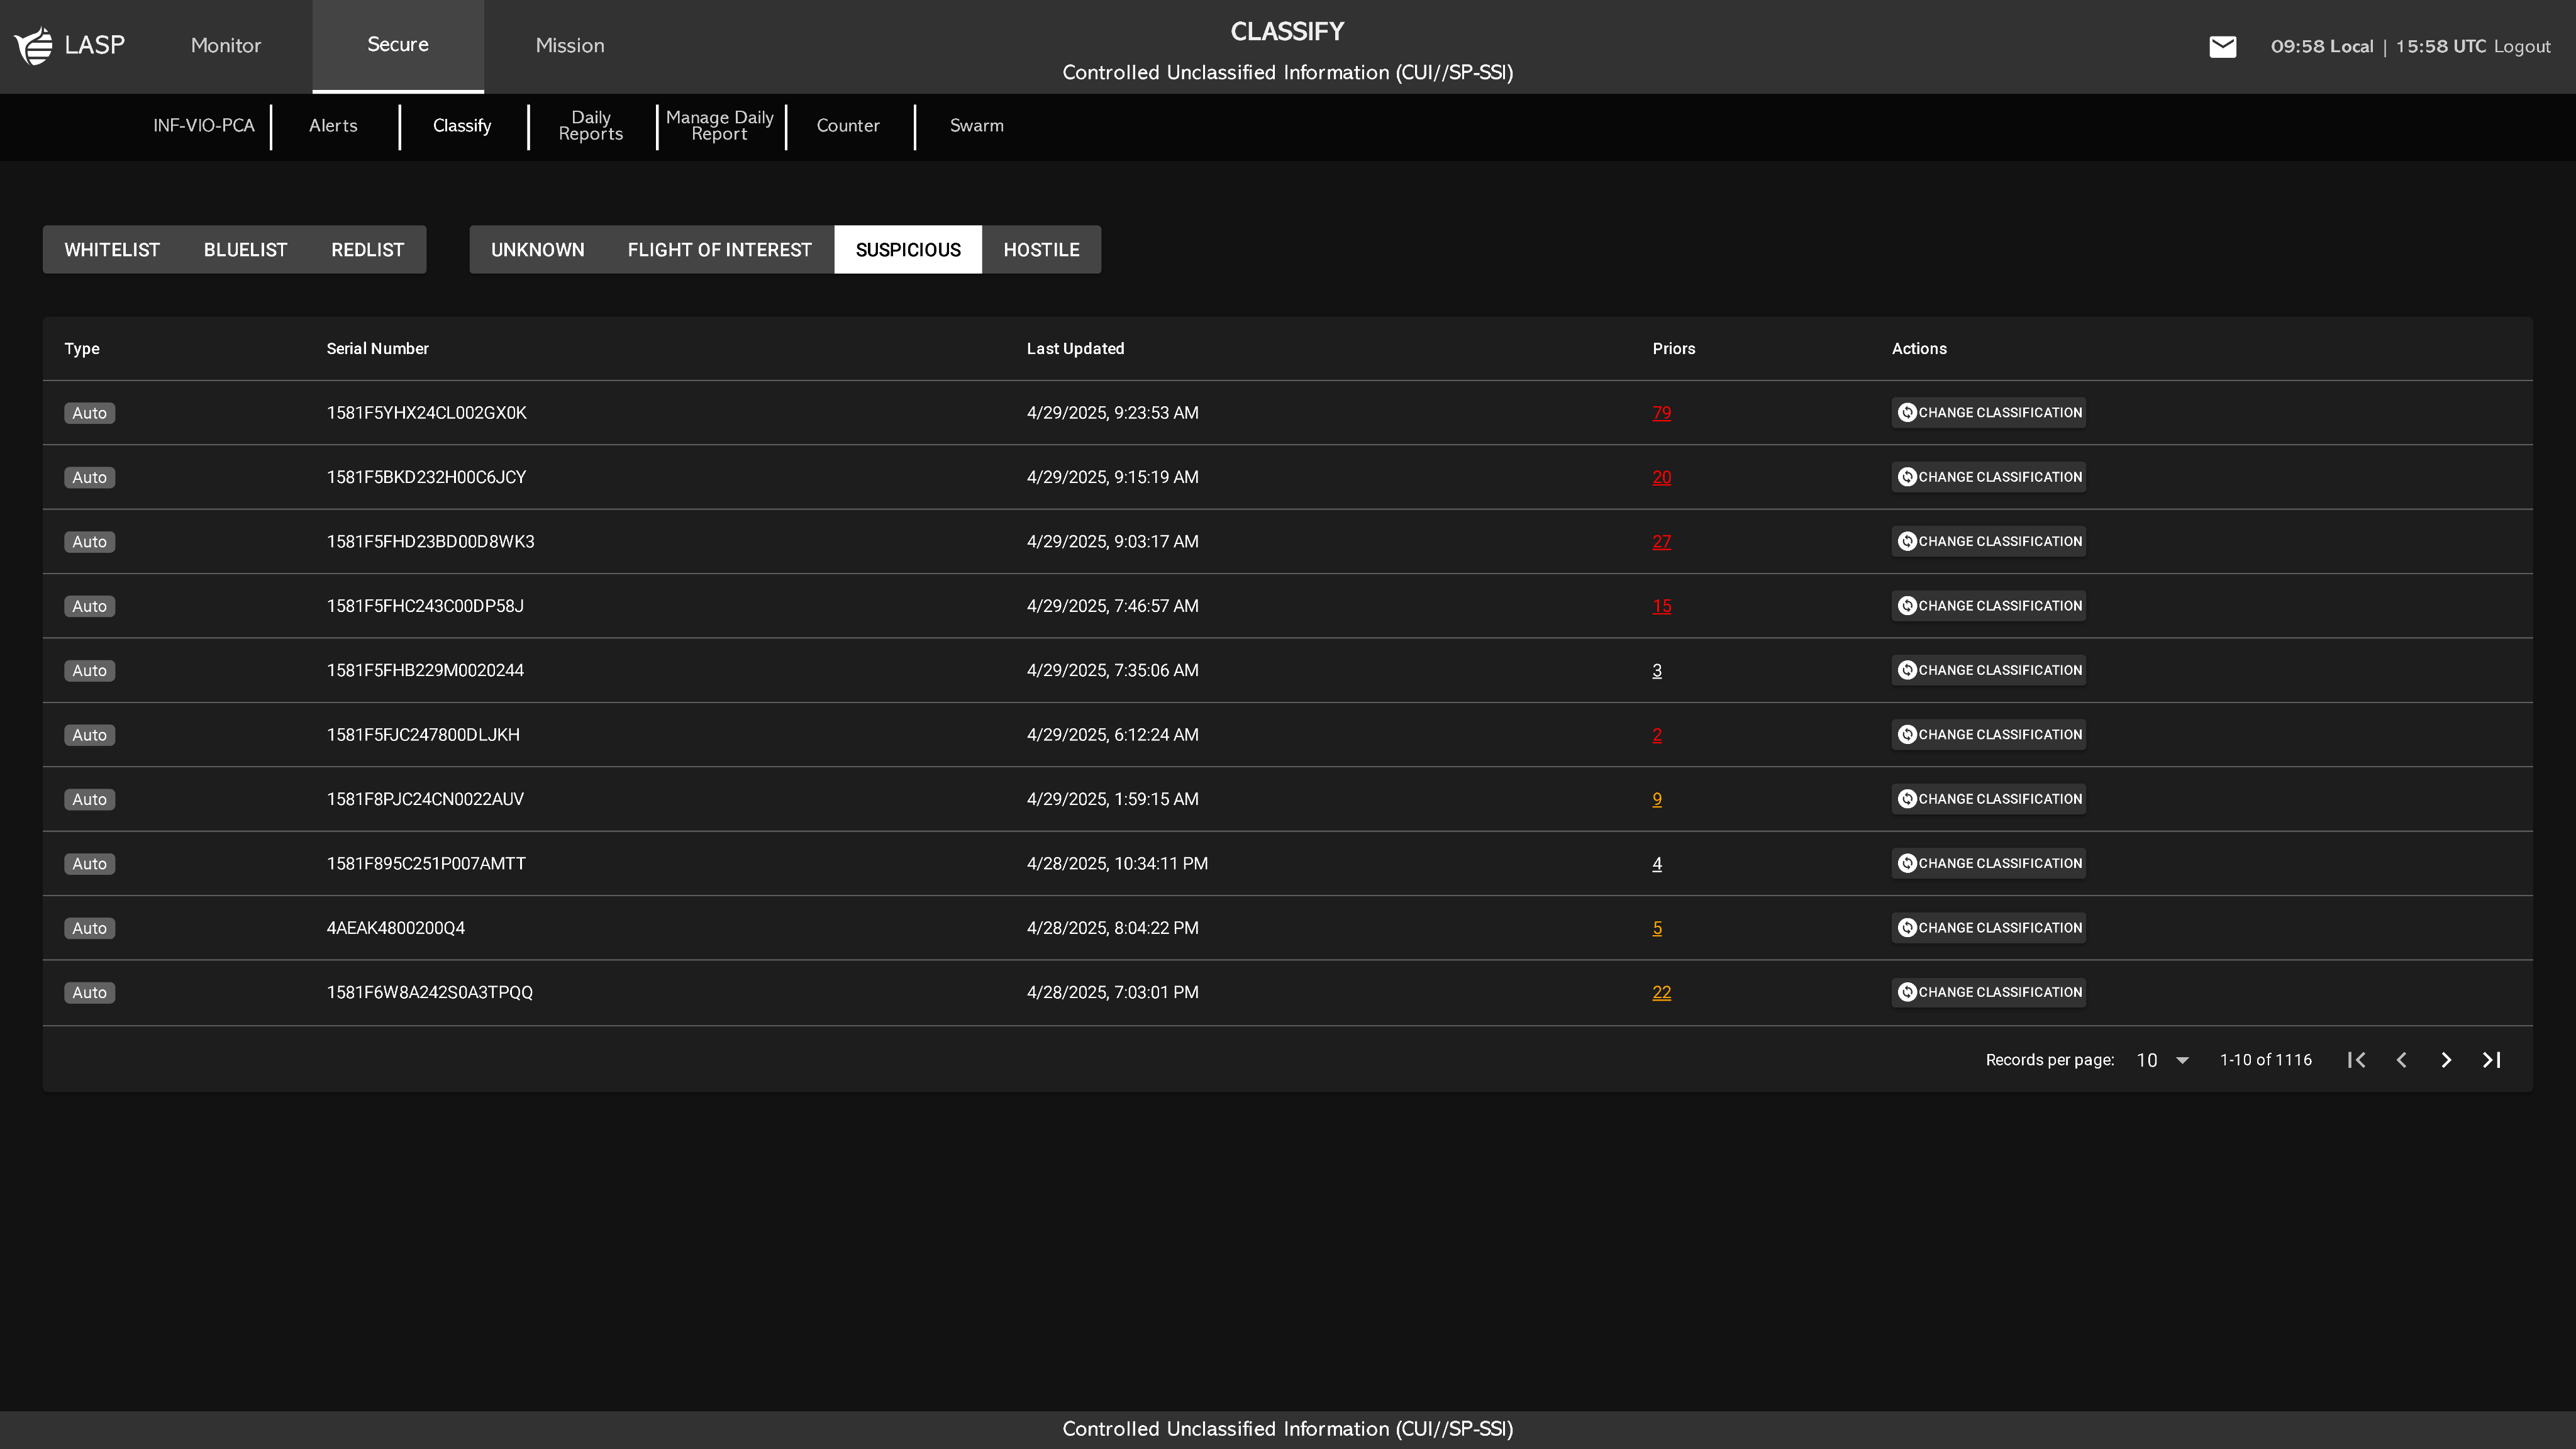Open the 9 priors link
This screenshot has width=2576, height=1449.
[x=1657, y=799]
